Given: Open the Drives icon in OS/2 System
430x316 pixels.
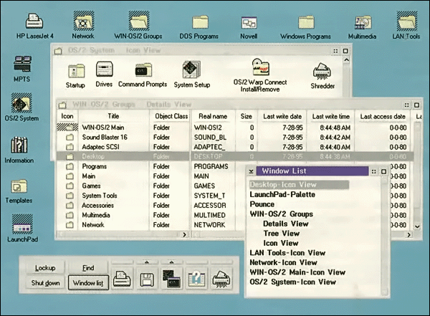Looking at the screenshot, I should pos(104,69).
